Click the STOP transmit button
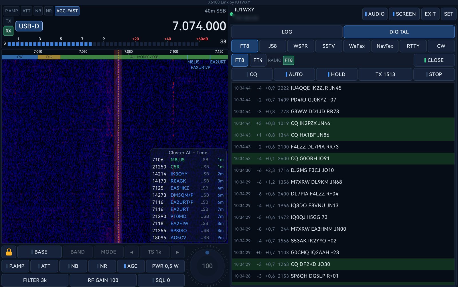This screenshot has height=287, width=458. coord(434,74)
